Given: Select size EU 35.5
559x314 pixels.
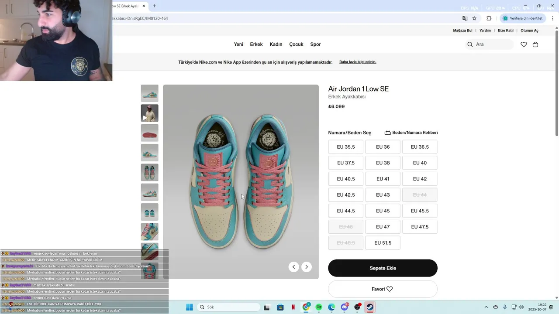Looking at the screenshot, I should pyautogui.click(x=346, y=147).
